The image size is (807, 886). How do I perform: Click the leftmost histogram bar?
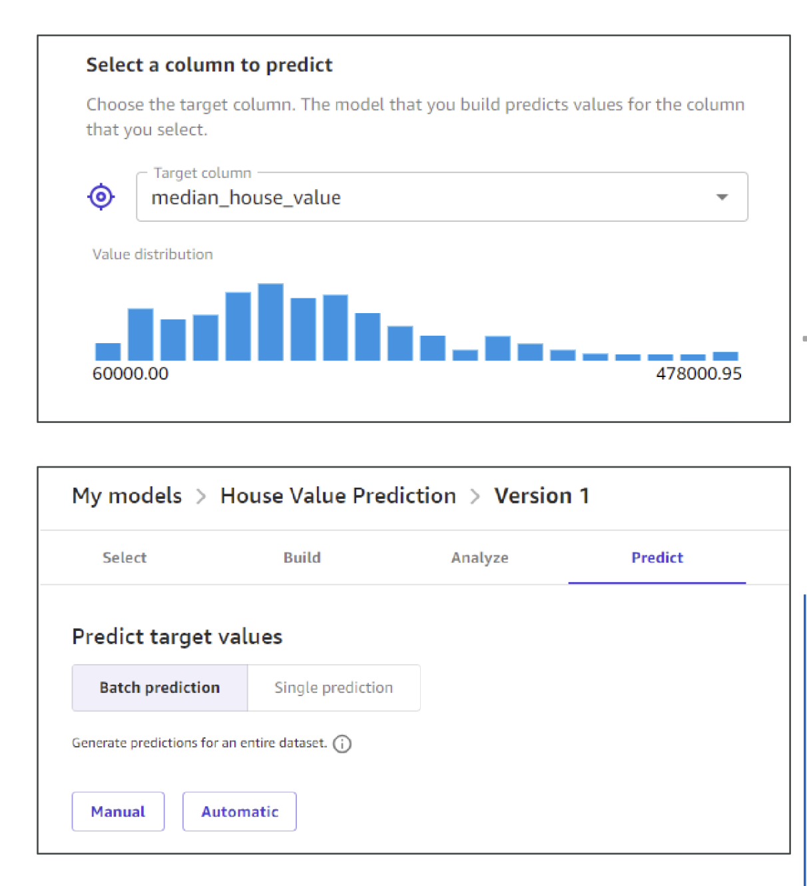tap(108, 352)
